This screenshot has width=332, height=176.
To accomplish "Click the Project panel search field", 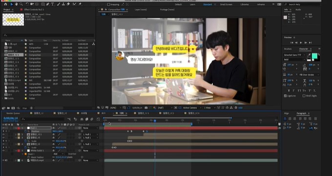I will click(x=48, y=35).
